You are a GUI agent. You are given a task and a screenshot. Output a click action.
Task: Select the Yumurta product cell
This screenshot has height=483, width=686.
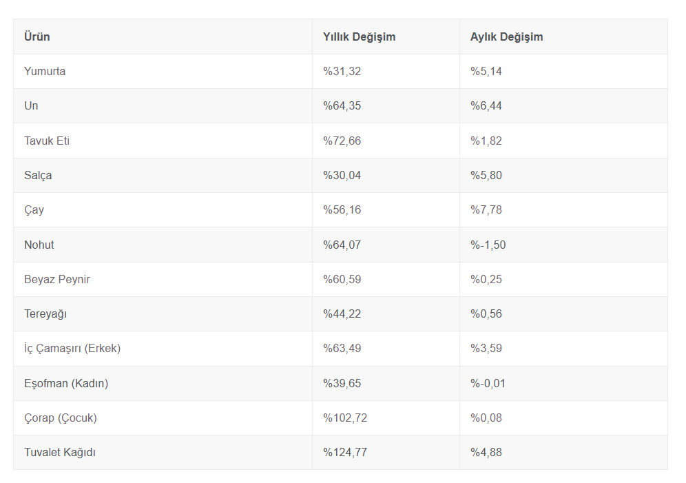click(x=45, y=71)
